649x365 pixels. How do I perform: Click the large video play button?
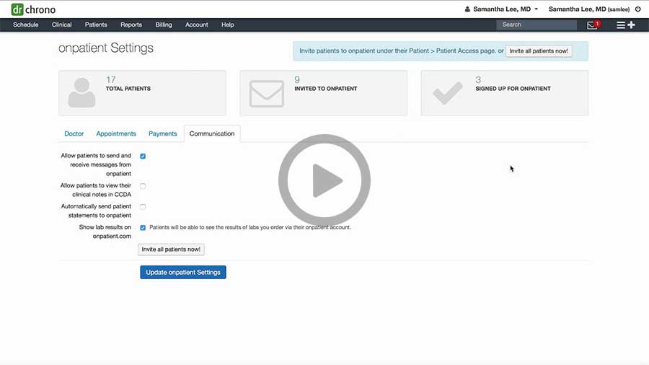(x=324, y=180)
